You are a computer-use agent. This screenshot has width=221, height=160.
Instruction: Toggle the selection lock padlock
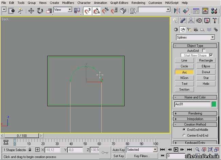pyautogui.click(x=30, y=149)
